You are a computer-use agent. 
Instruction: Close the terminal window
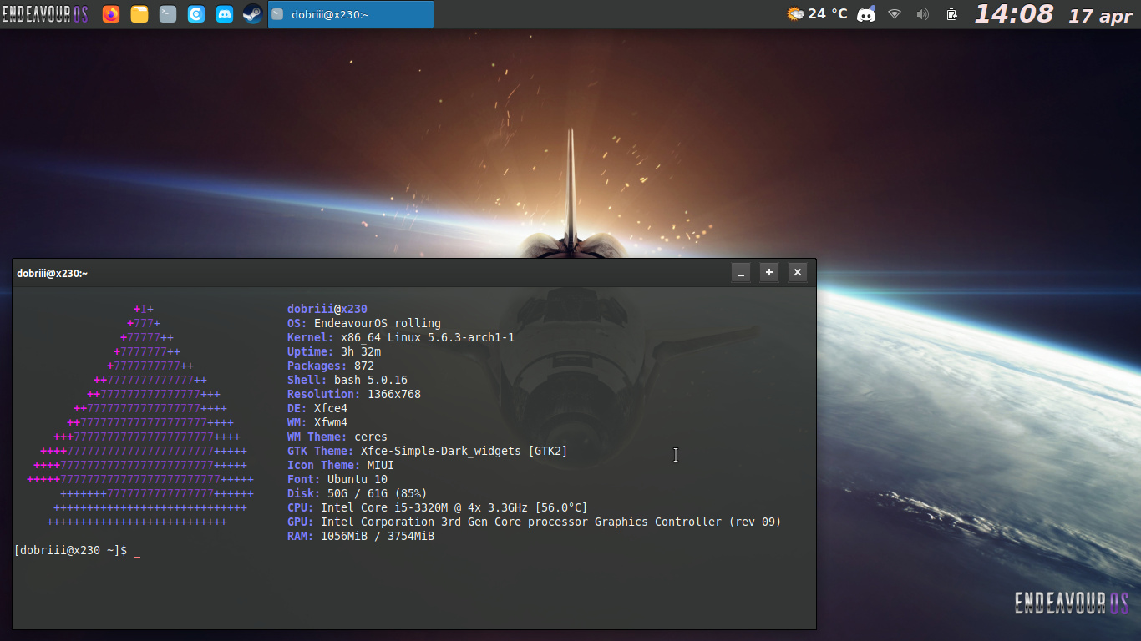[798, 272]
